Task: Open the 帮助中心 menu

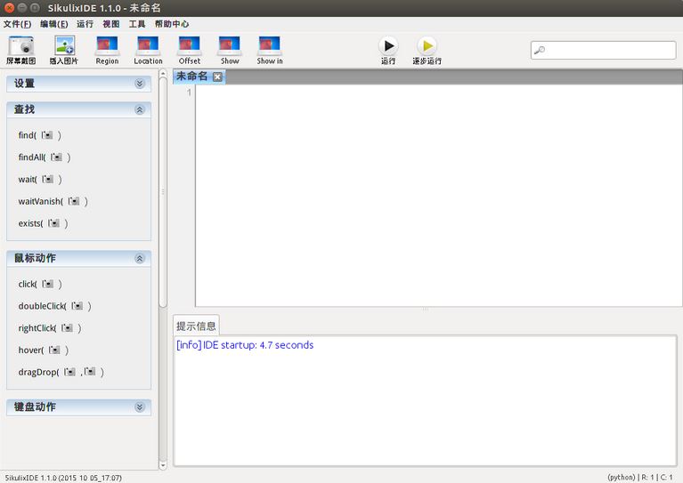Action: coord(172,24)
